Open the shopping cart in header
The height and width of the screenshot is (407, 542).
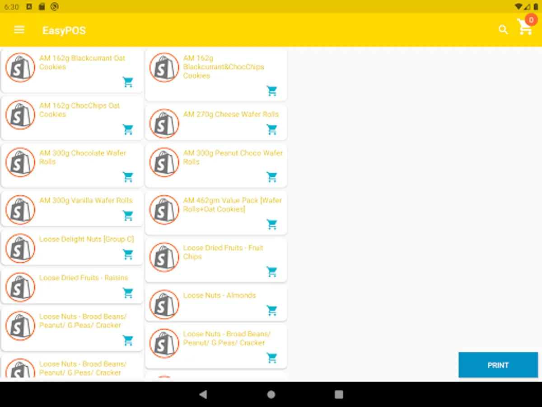click(x=525, y=28)
